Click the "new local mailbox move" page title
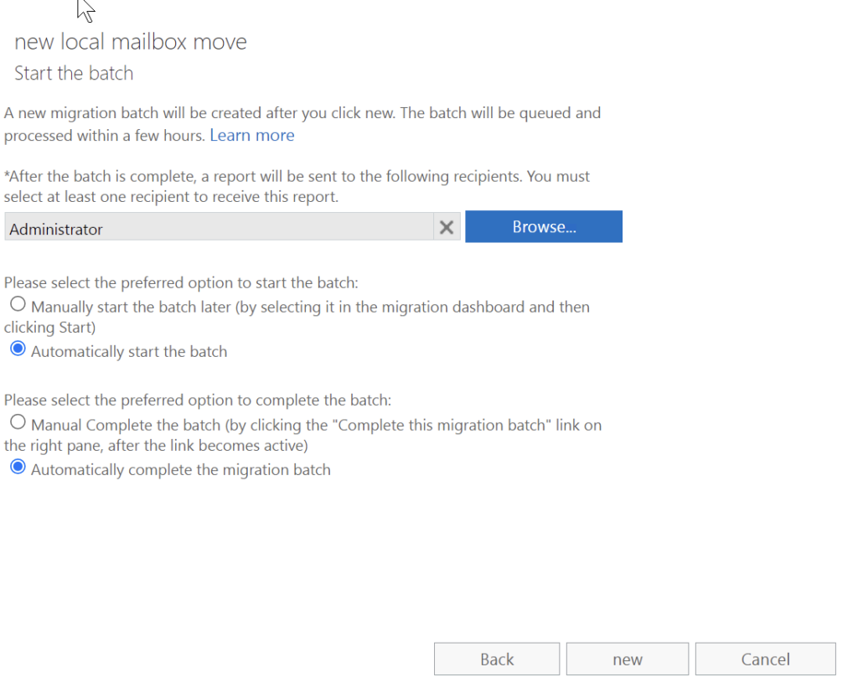 [x=131, y=42]
